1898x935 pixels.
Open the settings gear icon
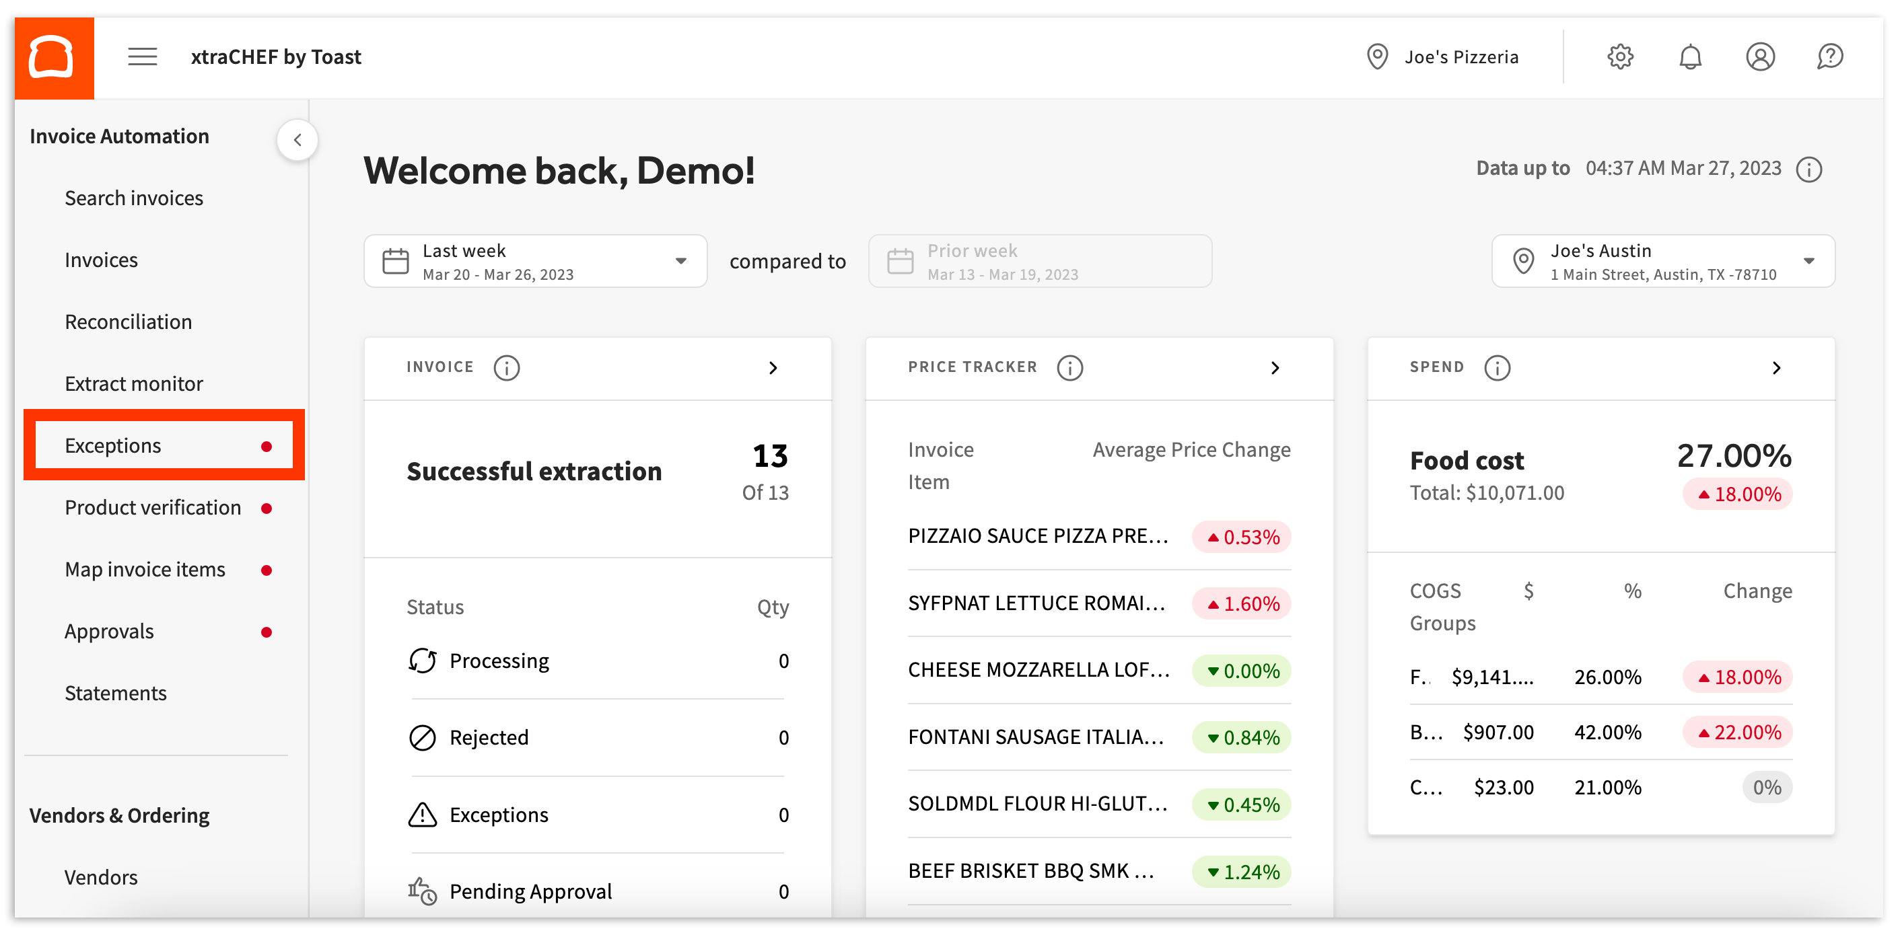tap(1619, 57)
